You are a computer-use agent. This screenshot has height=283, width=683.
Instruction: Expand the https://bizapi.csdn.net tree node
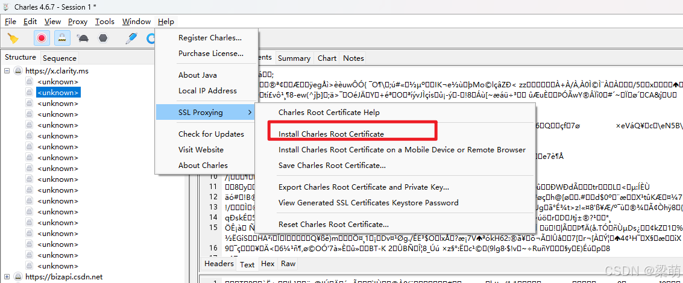(x=7, y=276)
